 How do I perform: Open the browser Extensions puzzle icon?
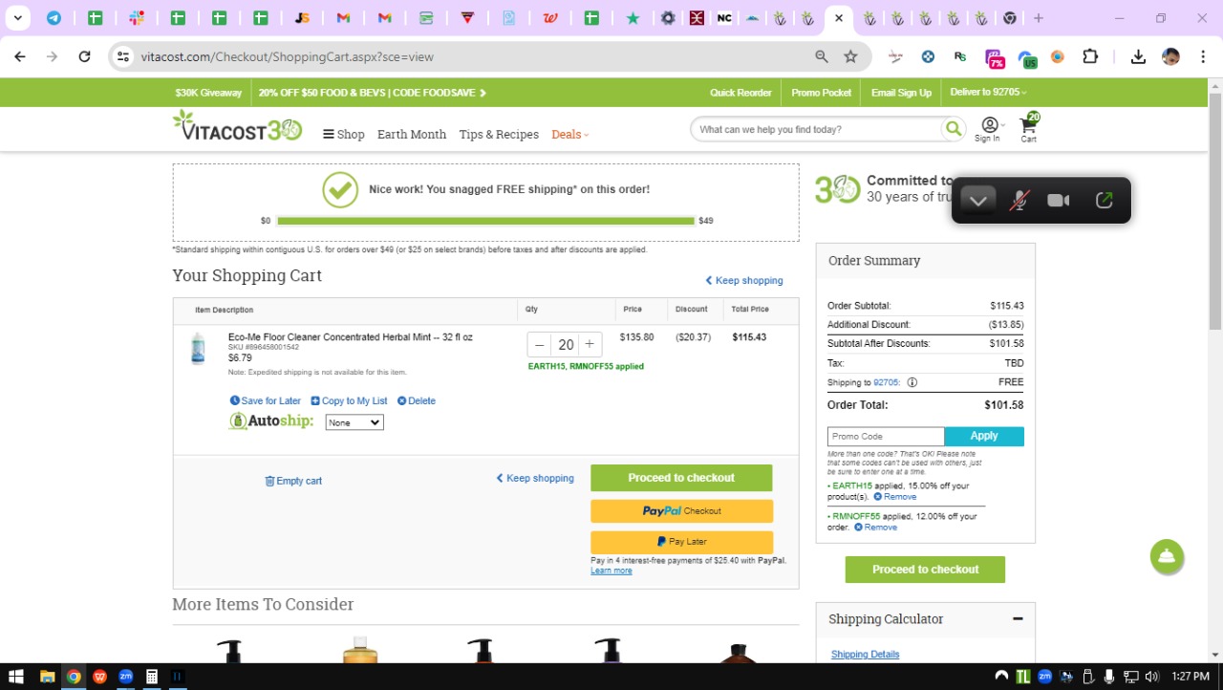1090,56
